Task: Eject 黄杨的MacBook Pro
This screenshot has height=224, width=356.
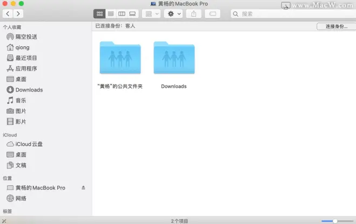Action: (x=83, y=188)
